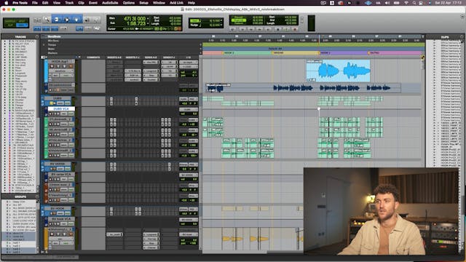
Task: Toggle the green Grid indicator button
Action: (195, 21)
